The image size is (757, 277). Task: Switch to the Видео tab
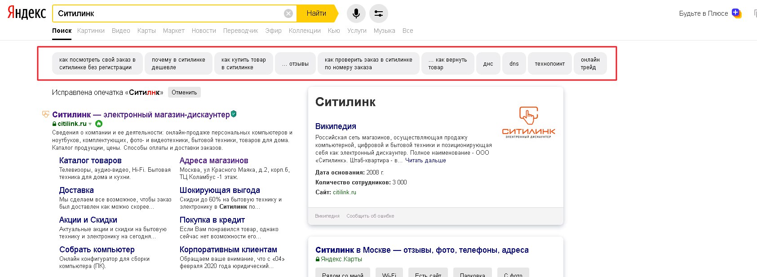(x=121, y=31)
